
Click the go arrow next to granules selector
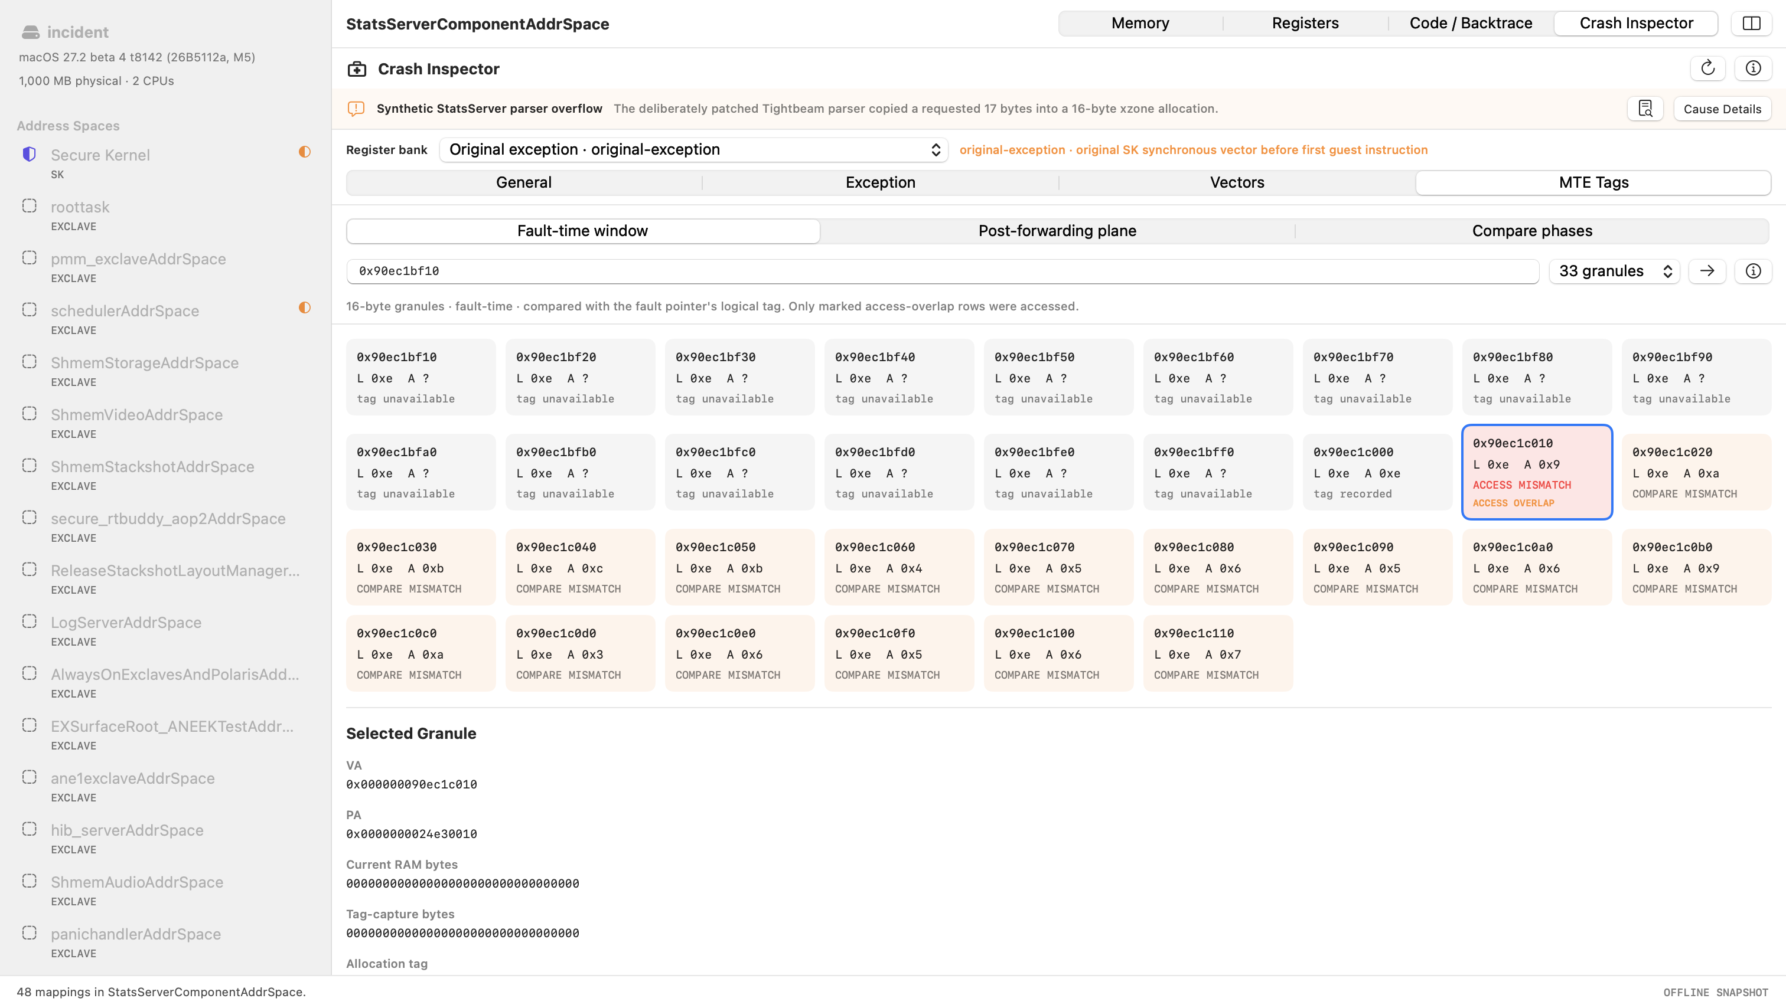[x=1707, y=271]
